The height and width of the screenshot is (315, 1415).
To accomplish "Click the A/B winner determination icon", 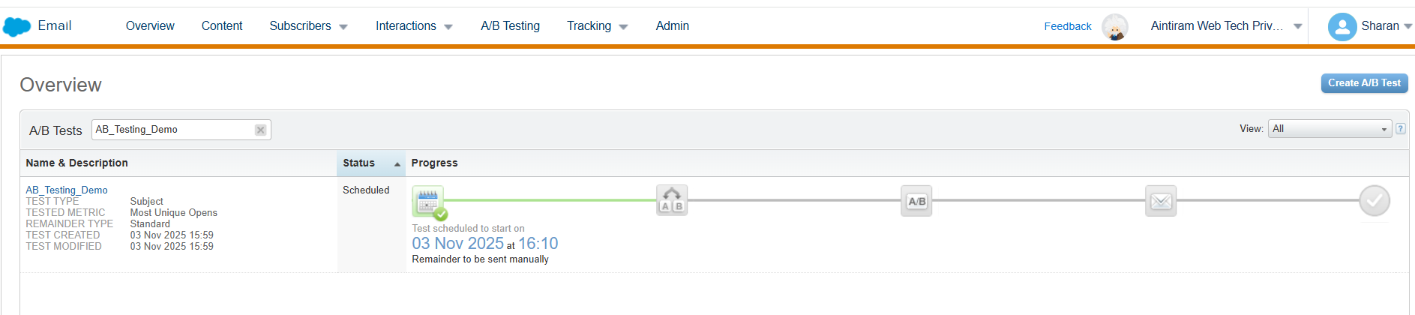I will pyautogui.click(x=916, y=201).
